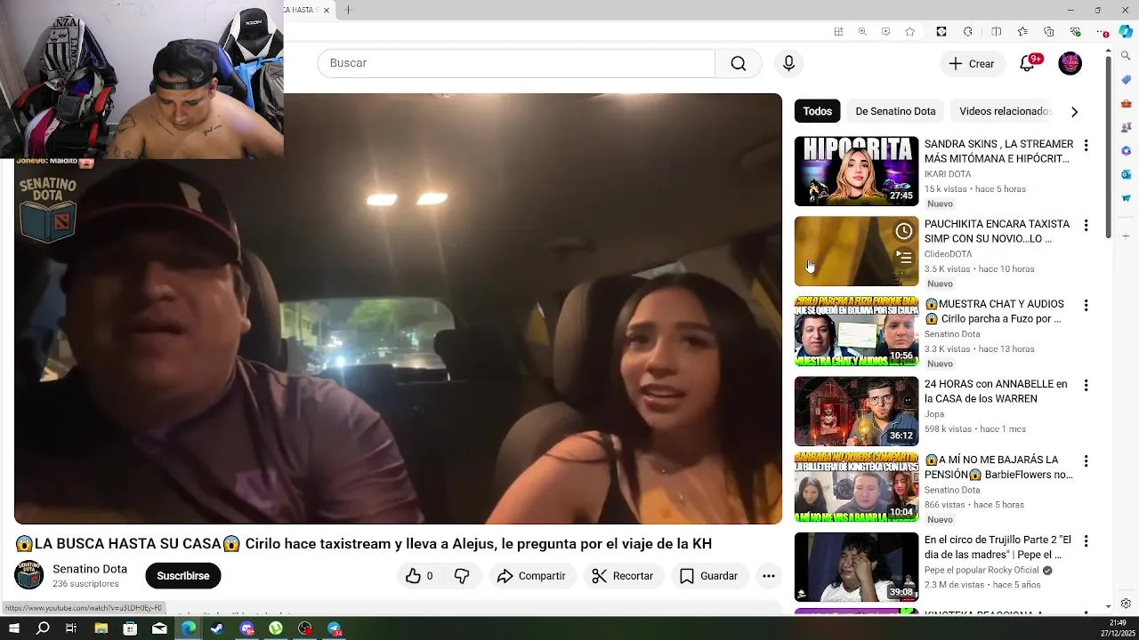Open video title 24 HORAS con ANNABELLE
Viewport: 1139px width, 640px height.
tap(996, 391)
